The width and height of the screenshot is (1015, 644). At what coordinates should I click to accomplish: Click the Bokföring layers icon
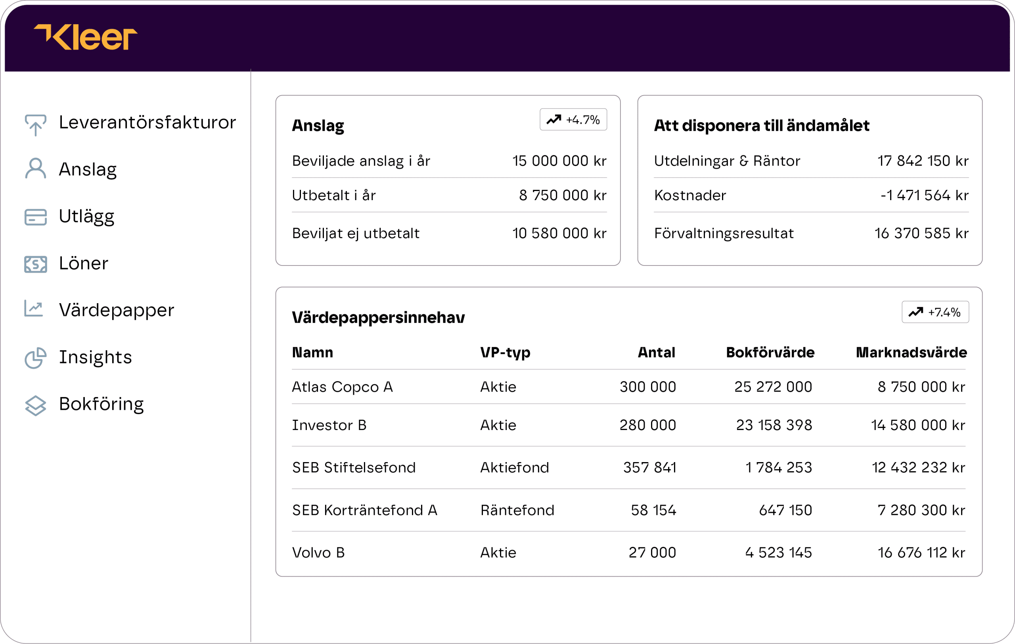pos(35,405)
